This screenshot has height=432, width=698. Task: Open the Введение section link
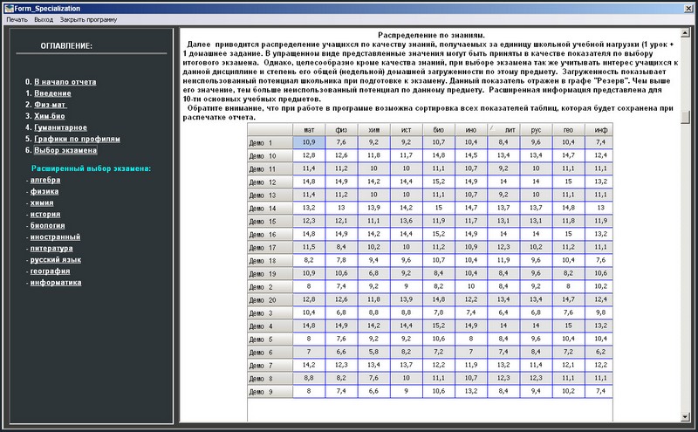(54, 93)
